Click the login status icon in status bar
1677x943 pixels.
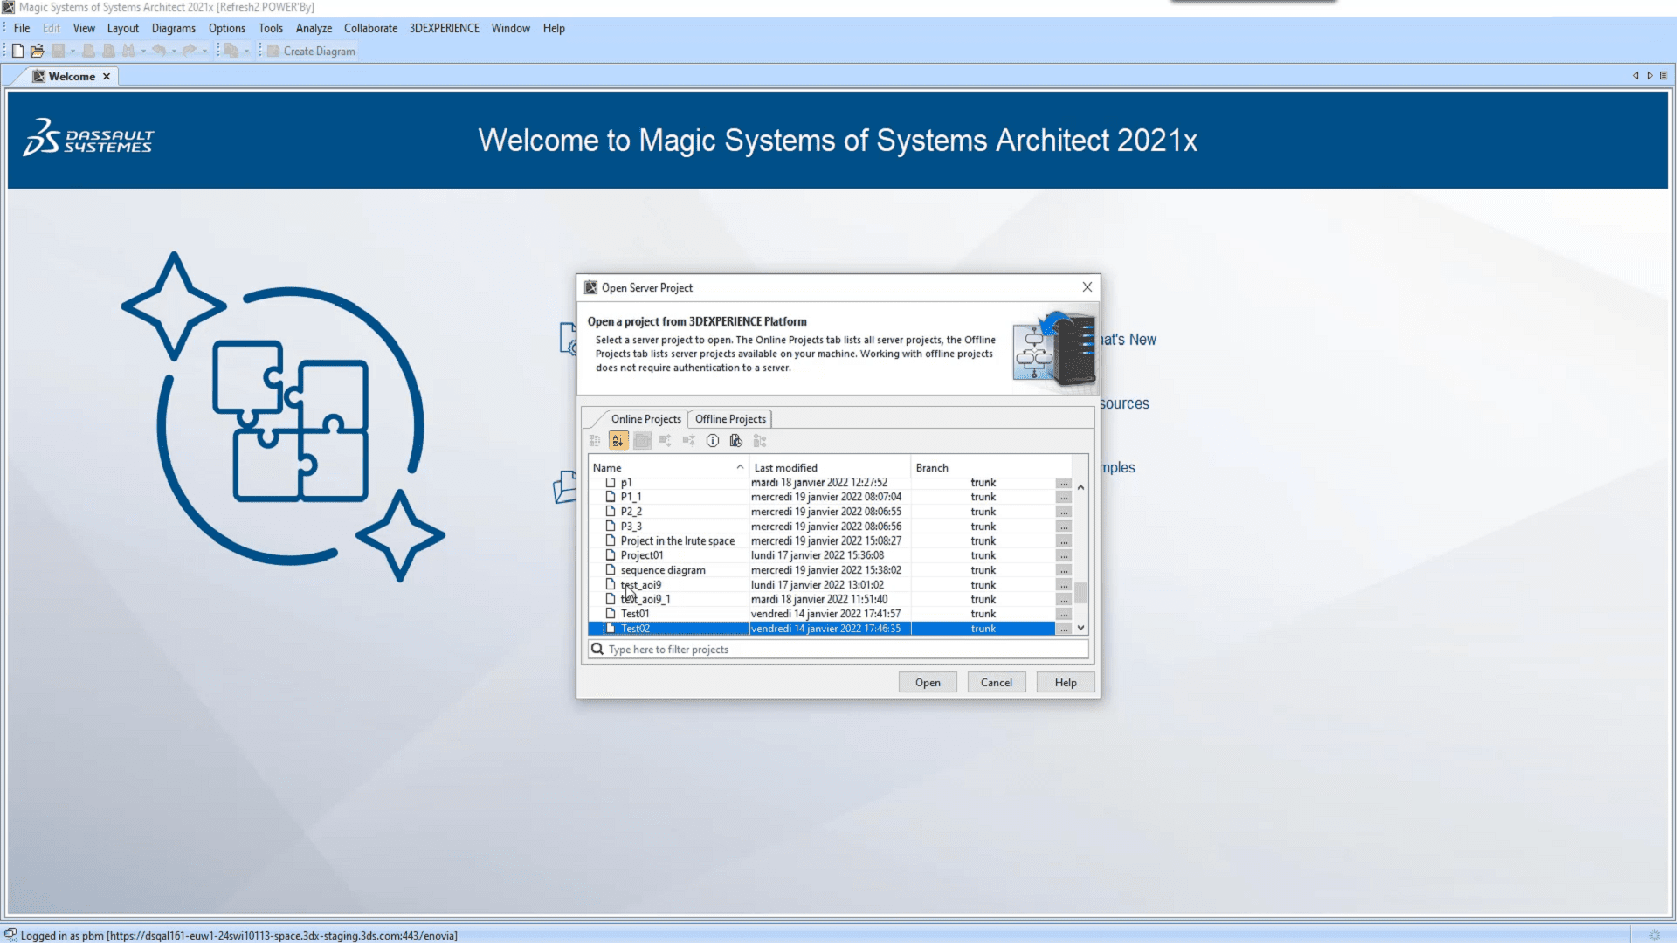tap(10, 934)
